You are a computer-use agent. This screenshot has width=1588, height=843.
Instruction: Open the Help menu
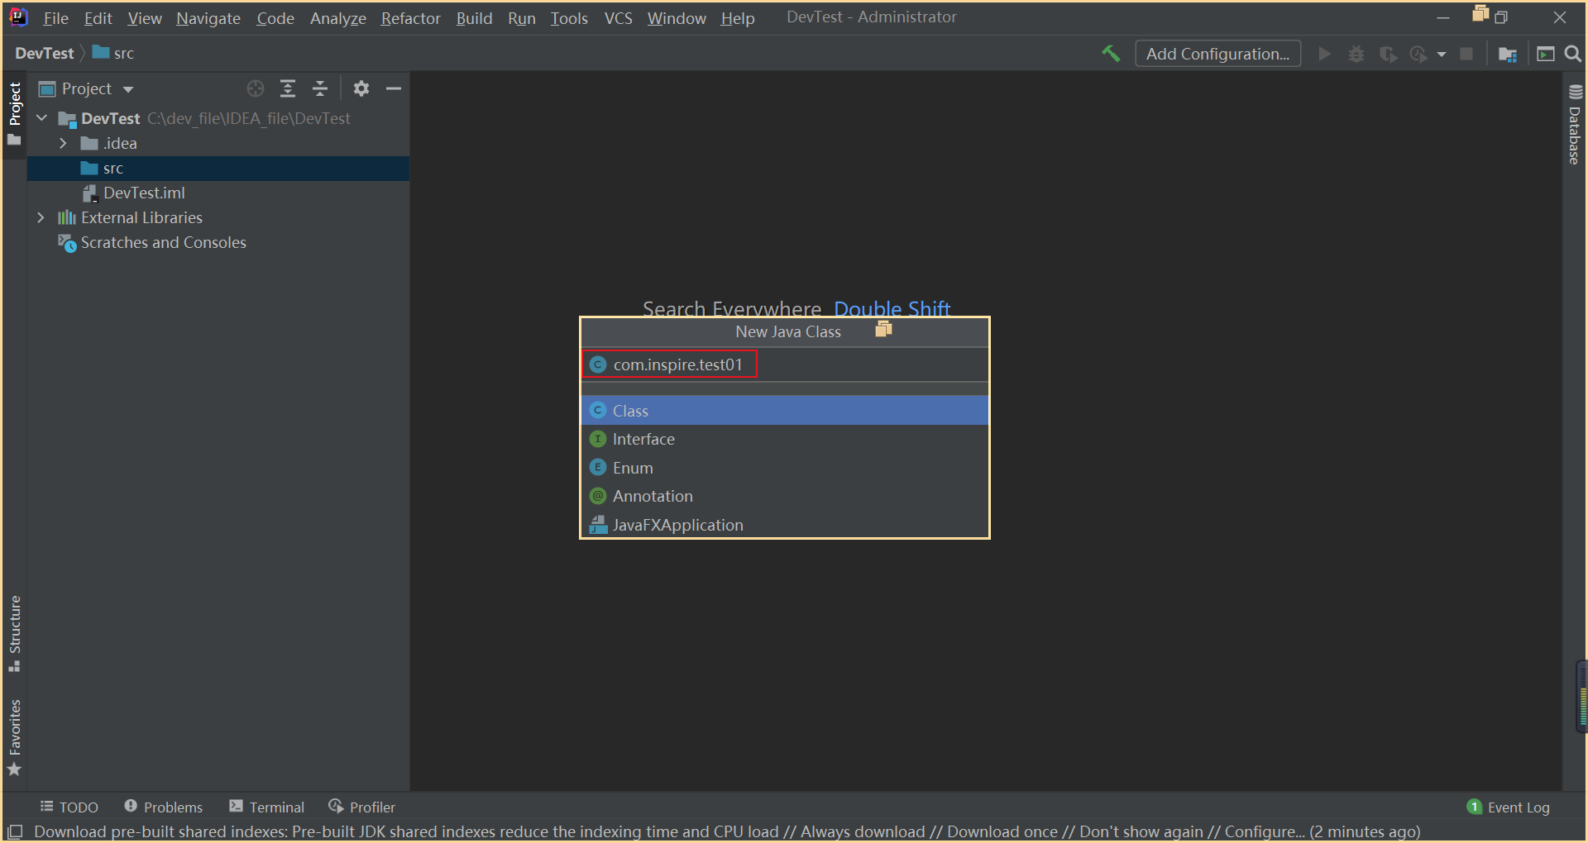click(738, 18)
